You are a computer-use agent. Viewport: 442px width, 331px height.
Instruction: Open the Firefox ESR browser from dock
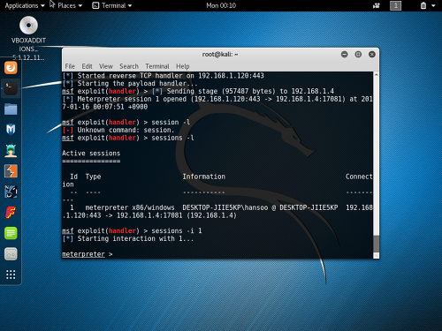[11, 68]
